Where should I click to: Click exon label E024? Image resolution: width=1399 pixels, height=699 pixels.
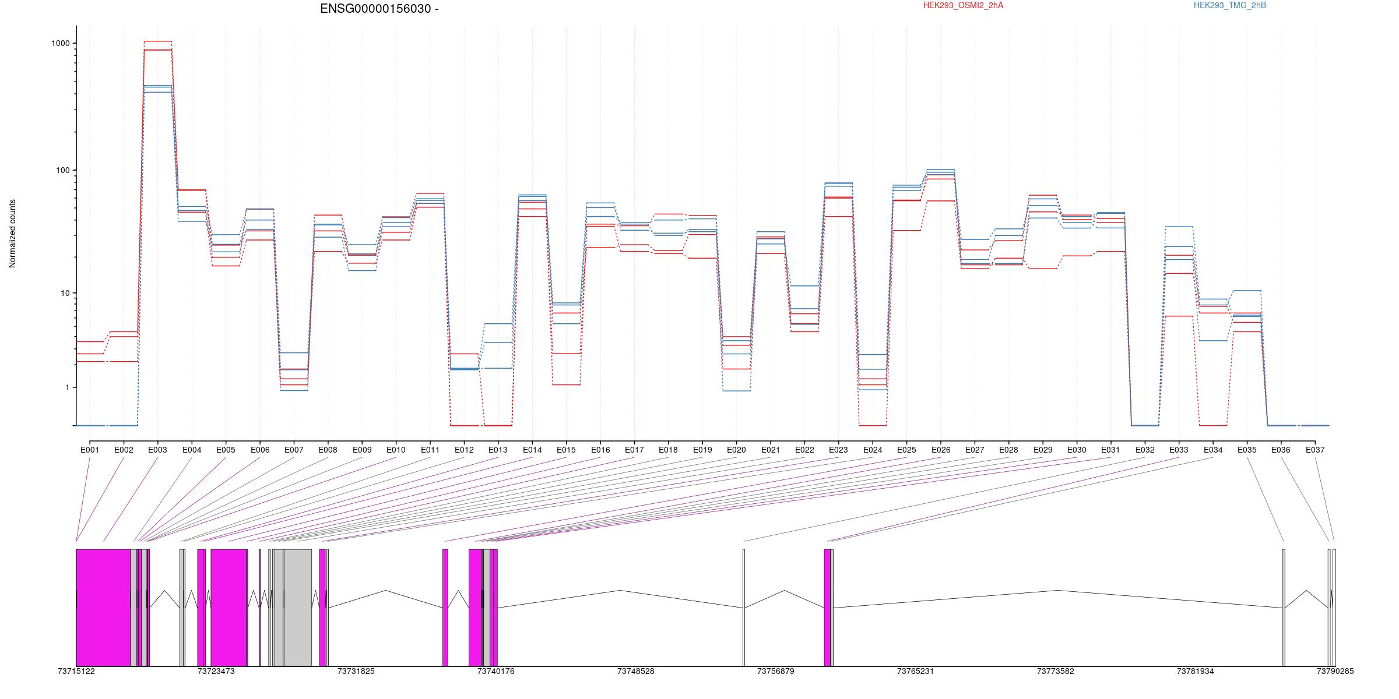(x=873, y=450)
